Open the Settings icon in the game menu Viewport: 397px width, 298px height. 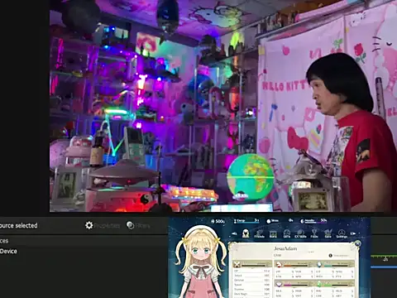342,233
